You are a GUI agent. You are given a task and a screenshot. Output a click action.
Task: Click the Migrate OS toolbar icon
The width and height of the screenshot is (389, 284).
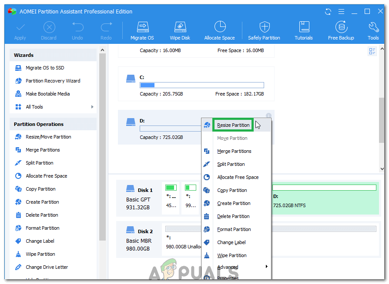coord(142,27)
